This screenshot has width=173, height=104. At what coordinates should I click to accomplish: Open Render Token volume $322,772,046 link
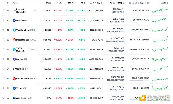[x=118, y=77]
